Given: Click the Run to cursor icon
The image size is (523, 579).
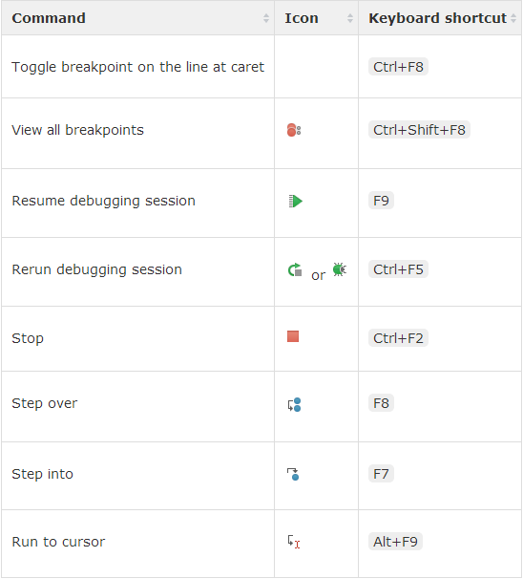Looking at the screenshot, I should coord(294,542).
